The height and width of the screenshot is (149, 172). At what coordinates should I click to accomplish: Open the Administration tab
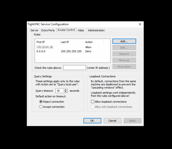click(x=96, y=31)
